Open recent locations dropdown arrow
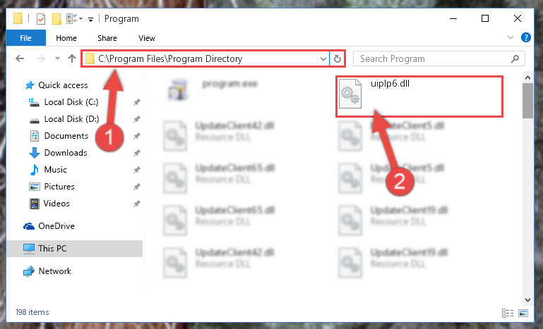 [57, 58]
